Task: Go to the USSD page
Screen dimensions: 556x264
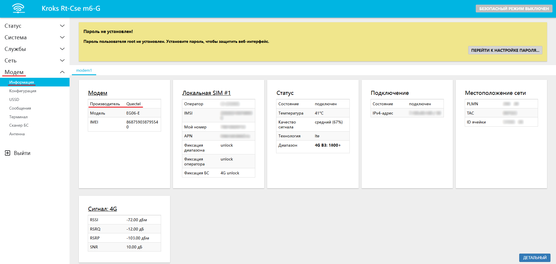Action: [x=14, y=99]
